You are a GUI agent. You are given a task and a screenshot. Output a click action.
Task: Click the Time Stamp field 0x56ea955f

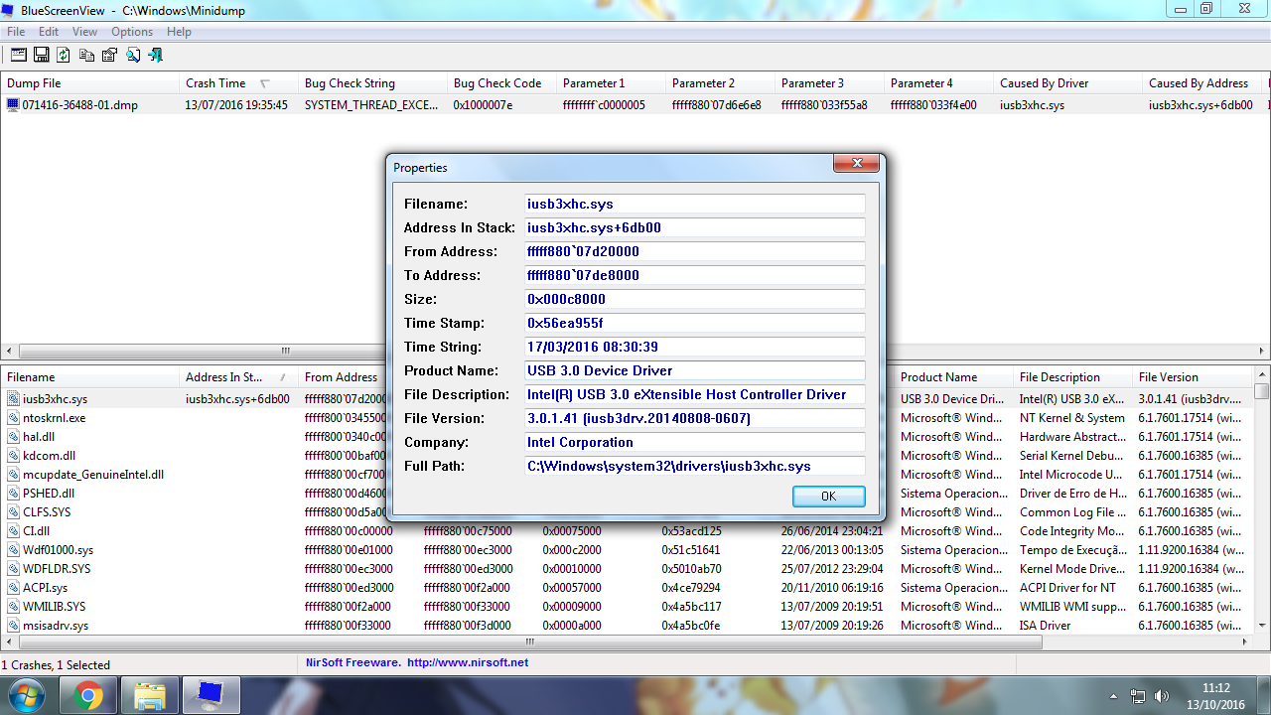[695, 323]
